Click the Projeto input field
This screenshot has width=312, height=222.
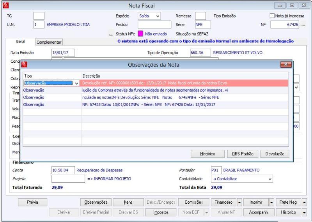coord(68,179)
